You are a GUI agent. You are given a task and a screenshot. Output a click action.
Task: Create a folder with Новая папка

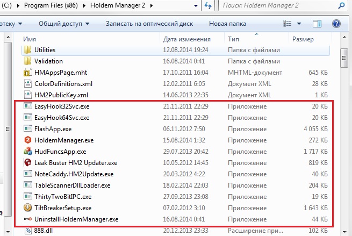227,24
